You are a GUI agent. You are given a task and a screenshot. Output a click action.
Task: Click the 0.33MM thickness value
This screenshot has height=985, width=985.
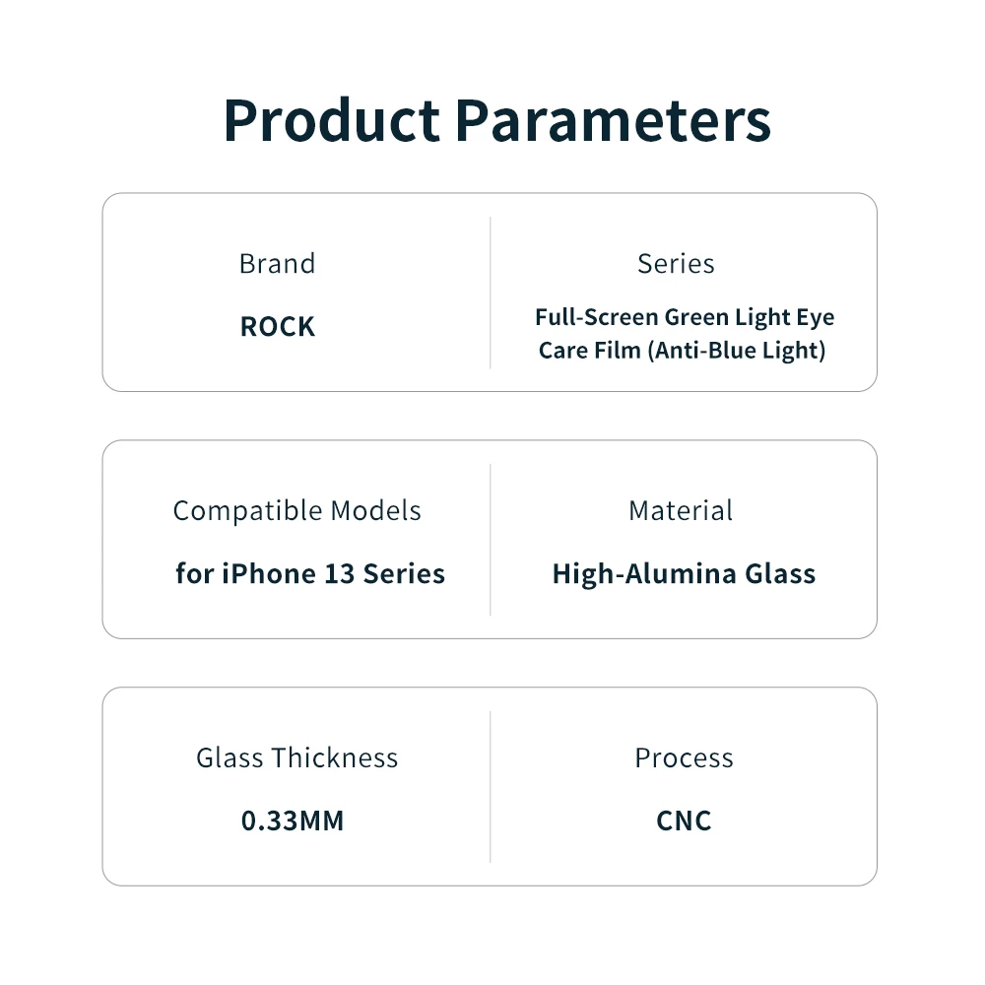click(x=293, y=821)
